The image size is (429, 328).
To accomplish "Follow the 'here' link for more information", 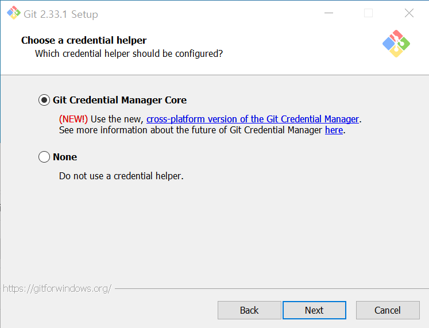I will (334, 130).
